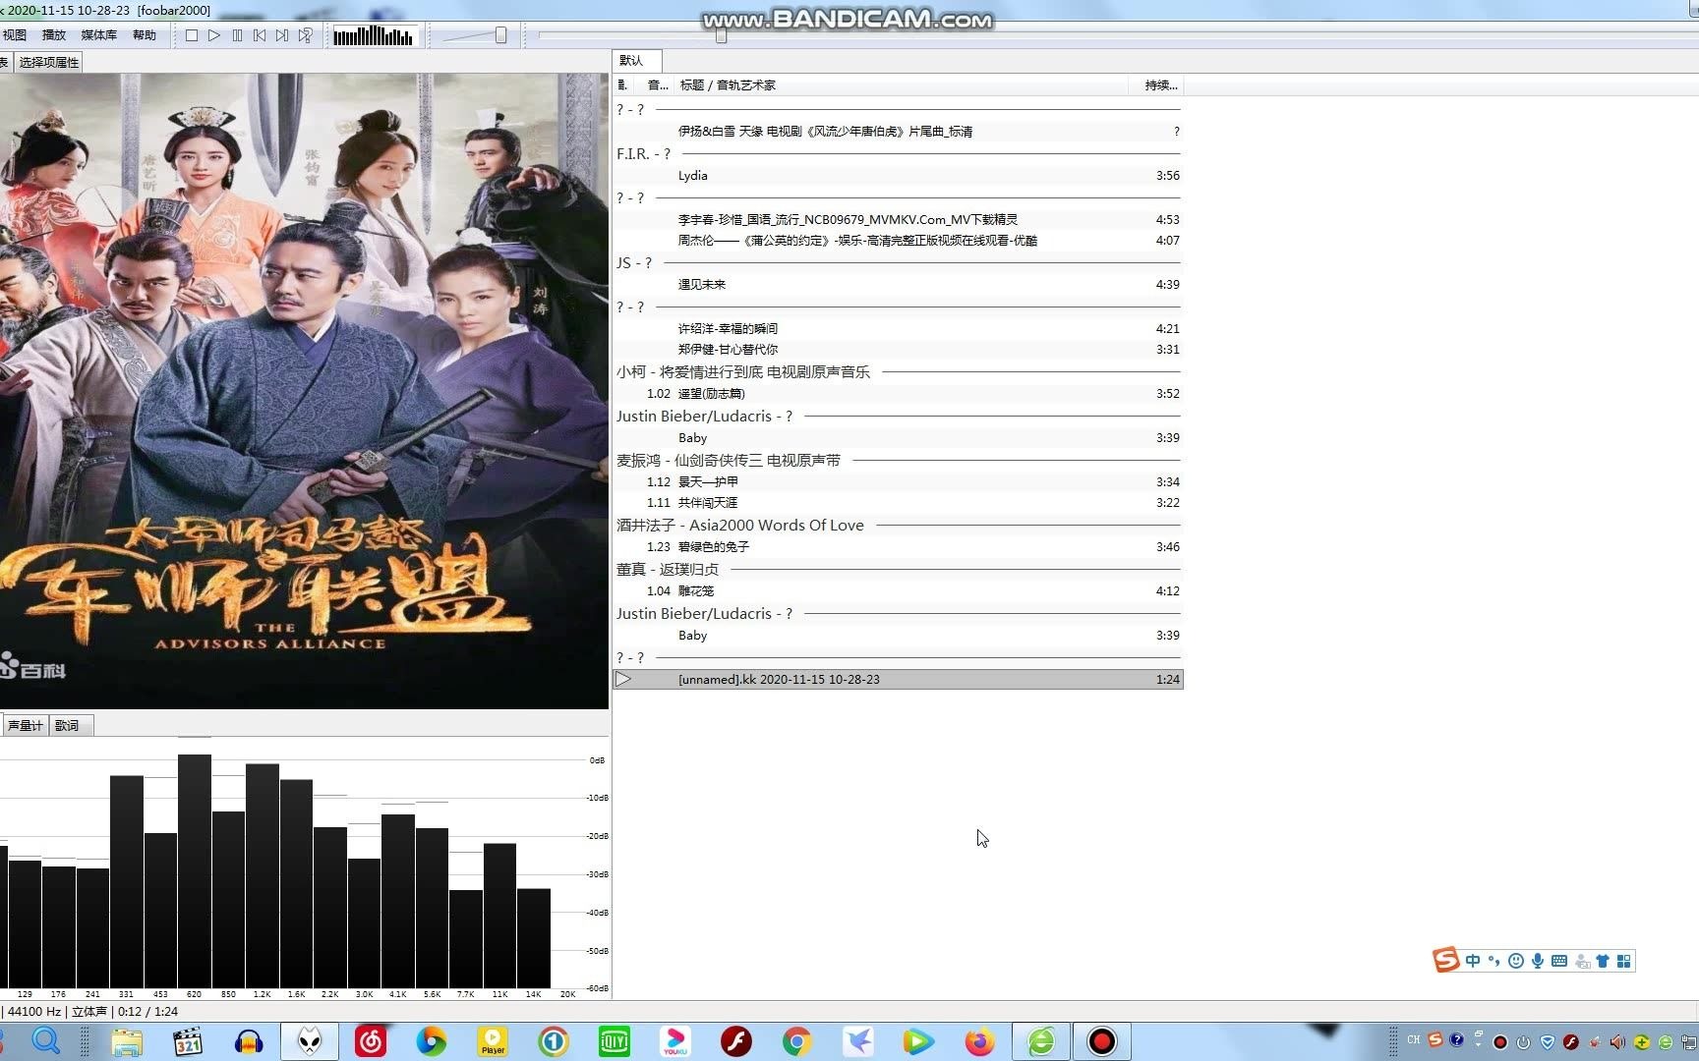Select track 许绍洋-幸福的瞬间

coord(898,329)
